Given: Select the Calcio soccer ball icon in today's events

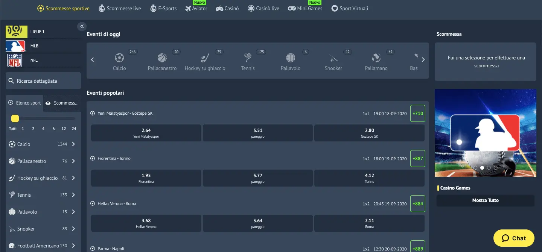Looking at the screenshot, I should pyautogui.click(x=119, y=58).
